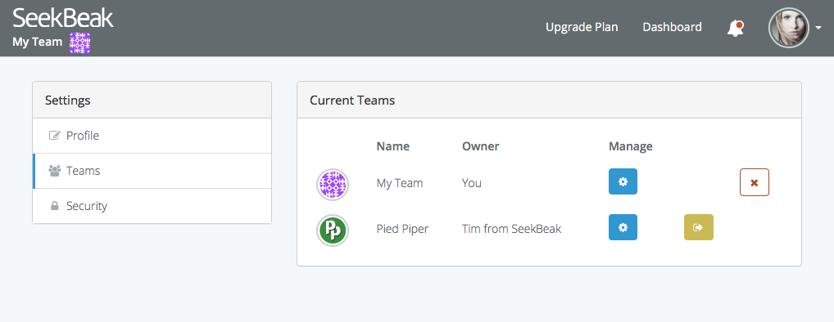834x322 pixels.
Task: Click the Upgrade Plan link
Action: 582,27
